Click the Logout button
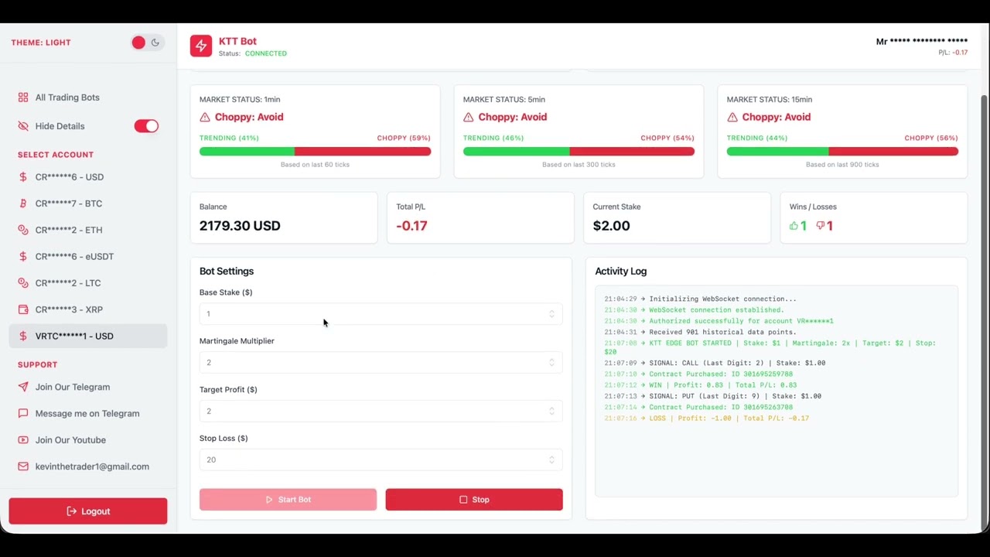 pos(88,511)
